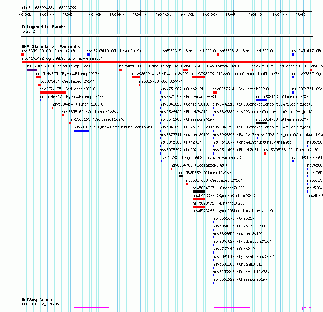Image resolution: width=323 pixels, height=312 pixels.
Task: Open nsv6366163 (Sedlazeck2020) entry
Action: pyautogui.click(x=97, y=119)
